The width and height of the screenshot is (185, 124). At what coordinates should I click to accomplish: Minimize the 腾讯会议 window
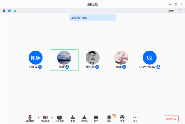[170, 5]
